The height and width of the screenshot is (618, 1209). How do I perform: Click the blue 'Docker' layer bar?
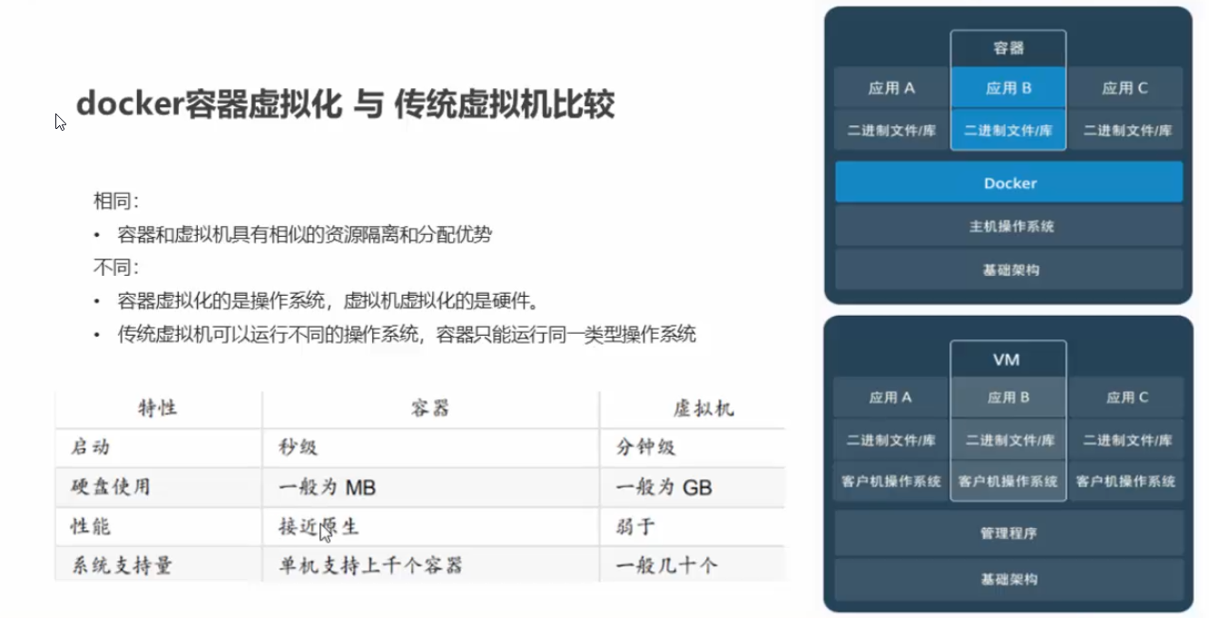pos(1009,182)
